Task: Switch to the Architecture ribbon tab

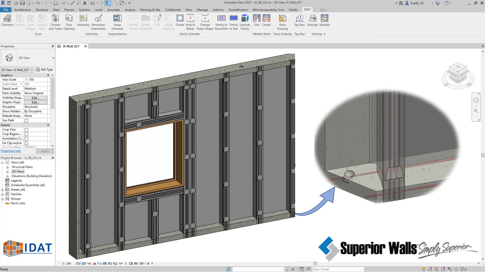Action: pos(22,10)
